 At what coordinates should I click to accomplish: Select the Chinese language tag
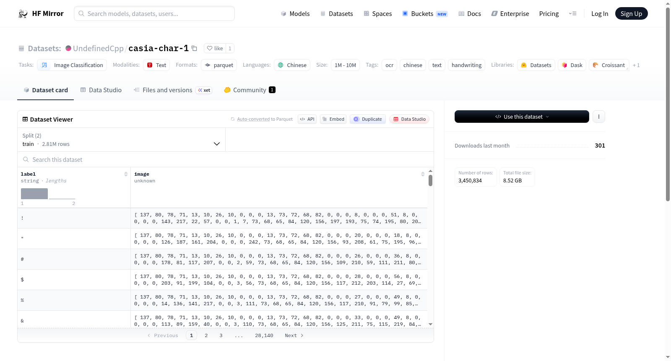tap(292, 65)
